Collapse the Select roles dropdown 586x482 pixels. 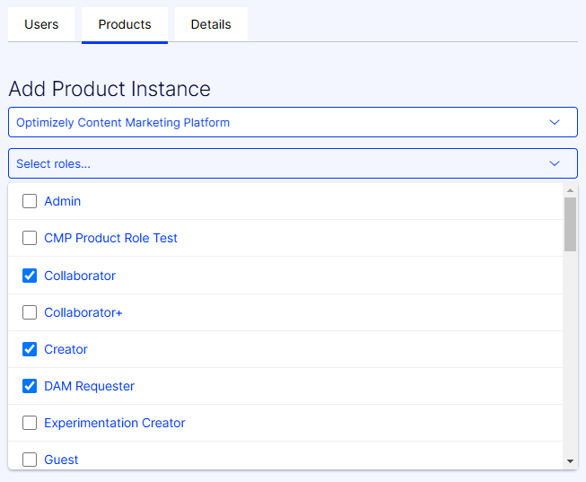click(293, 163)
